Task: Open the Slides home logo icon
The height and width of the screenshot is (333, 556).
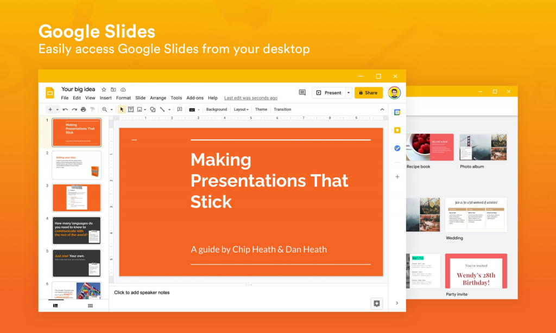Action: pos(50,93)
